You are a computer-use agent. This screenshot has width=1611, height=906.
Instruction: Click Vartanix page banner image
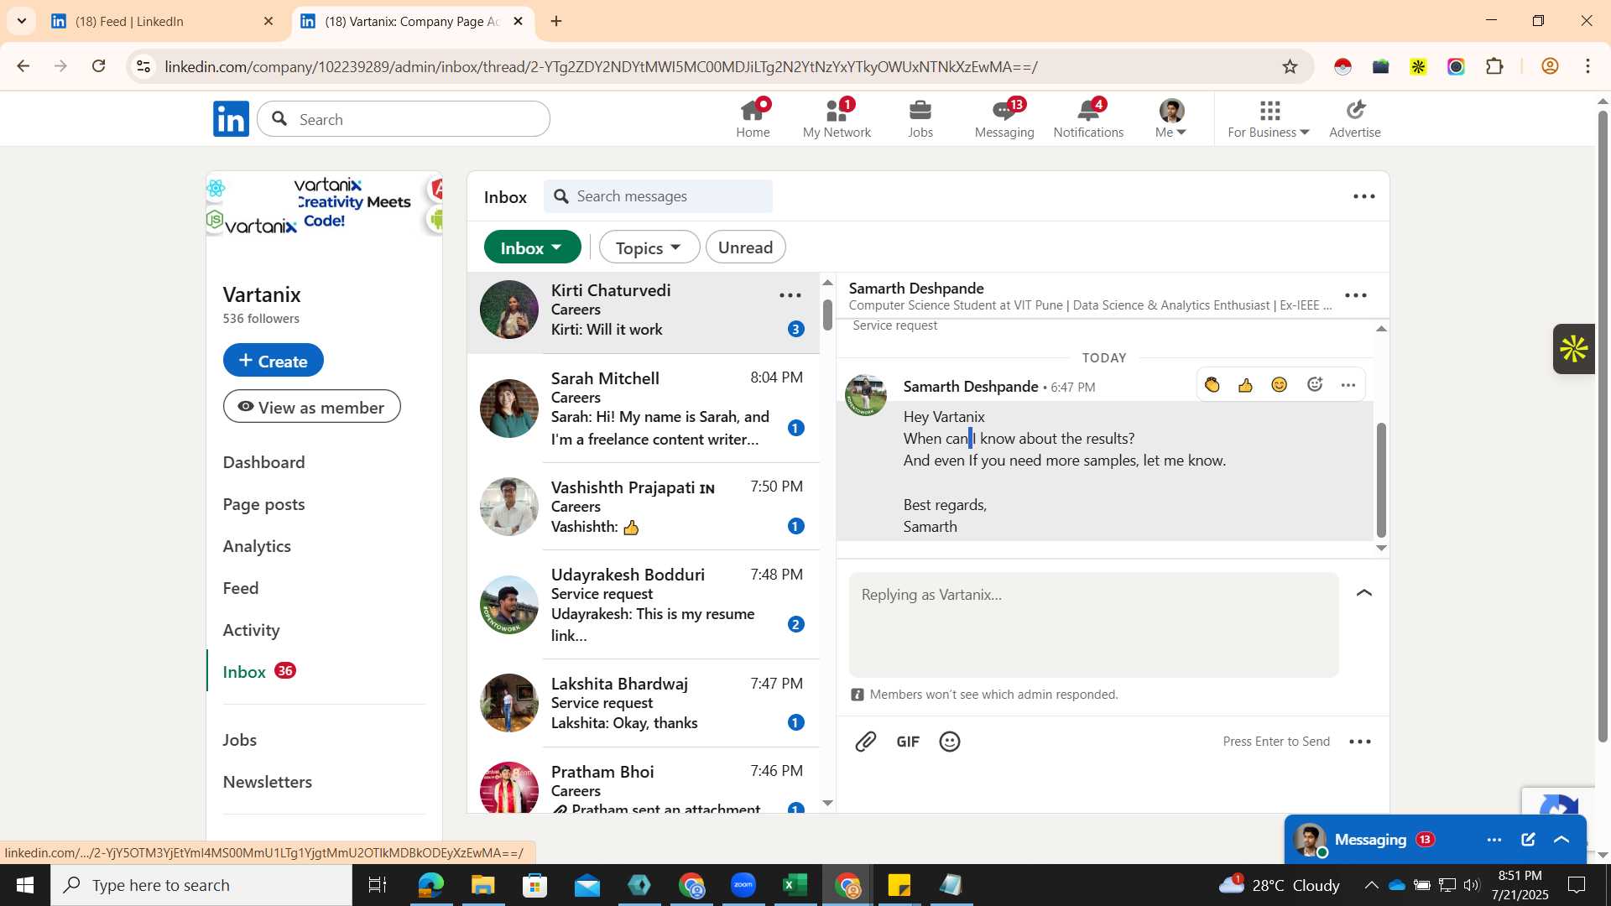(x=324, y=204)
